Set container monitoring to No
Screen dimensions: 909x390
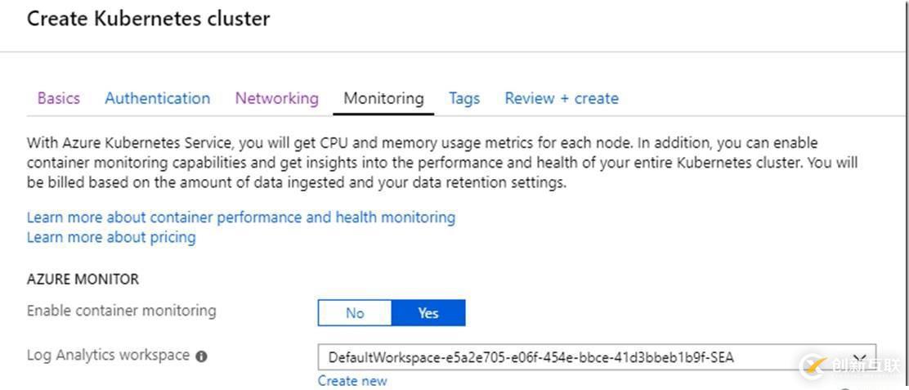pos(355,312)
